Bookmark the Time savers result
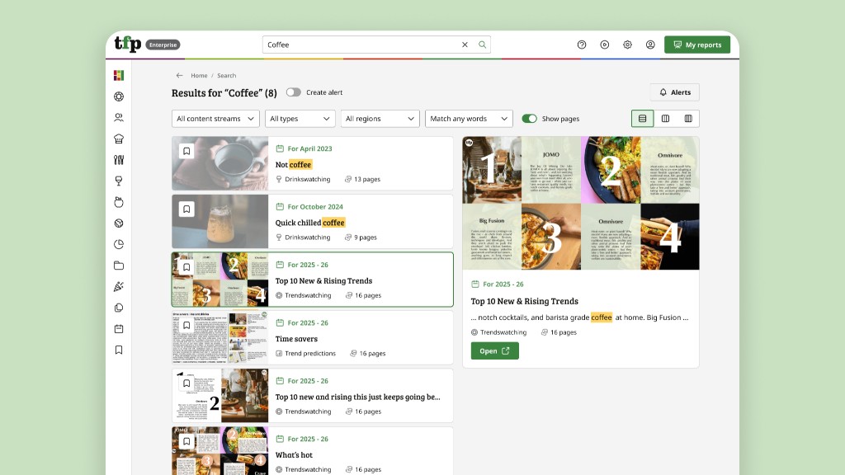This screenshot has height=475, width=845. [186, 325]
